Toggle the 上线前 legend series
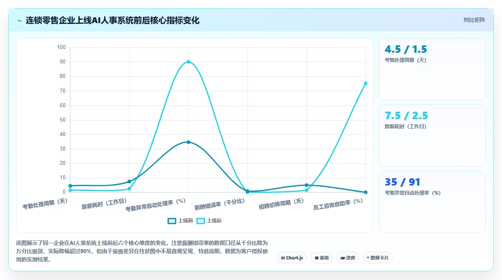The image size is (502, 280). (x=180, y=221)
